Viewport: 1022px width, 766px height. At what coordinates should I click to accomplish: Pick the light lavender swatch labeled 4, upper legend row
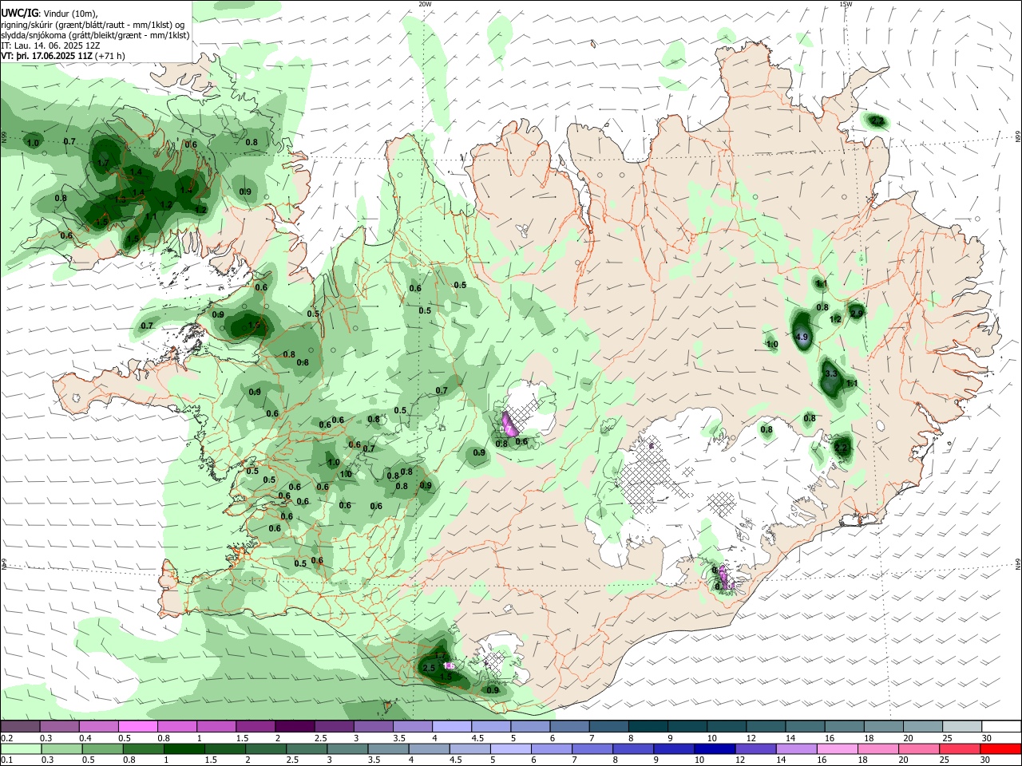(x=451, y=727)
